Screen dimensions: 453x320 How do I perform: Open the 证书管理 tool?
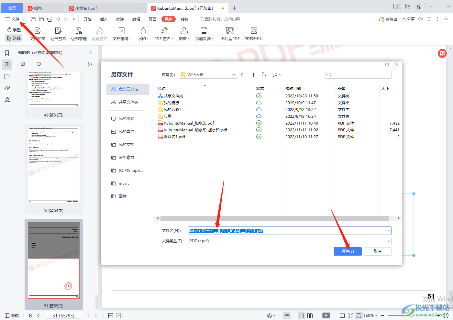pyautogui.click(x=79, y=34)
